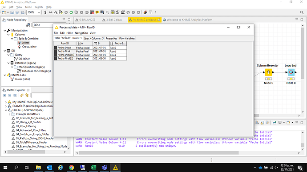Click the pin console icon

275,123
